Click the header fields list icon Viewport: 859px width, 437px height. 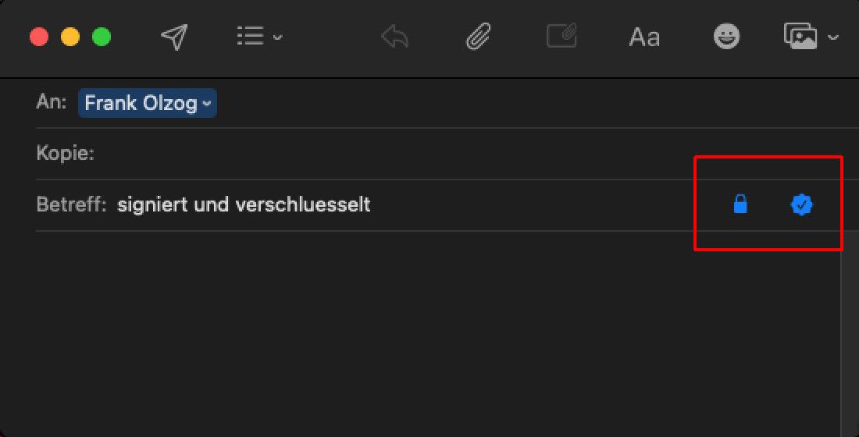pyautogui.click(x=250, y=37)
